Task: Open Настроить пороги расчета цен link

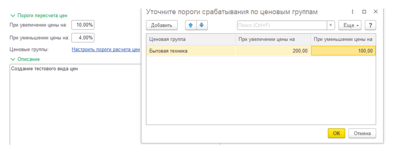Action: click(106, 49)
